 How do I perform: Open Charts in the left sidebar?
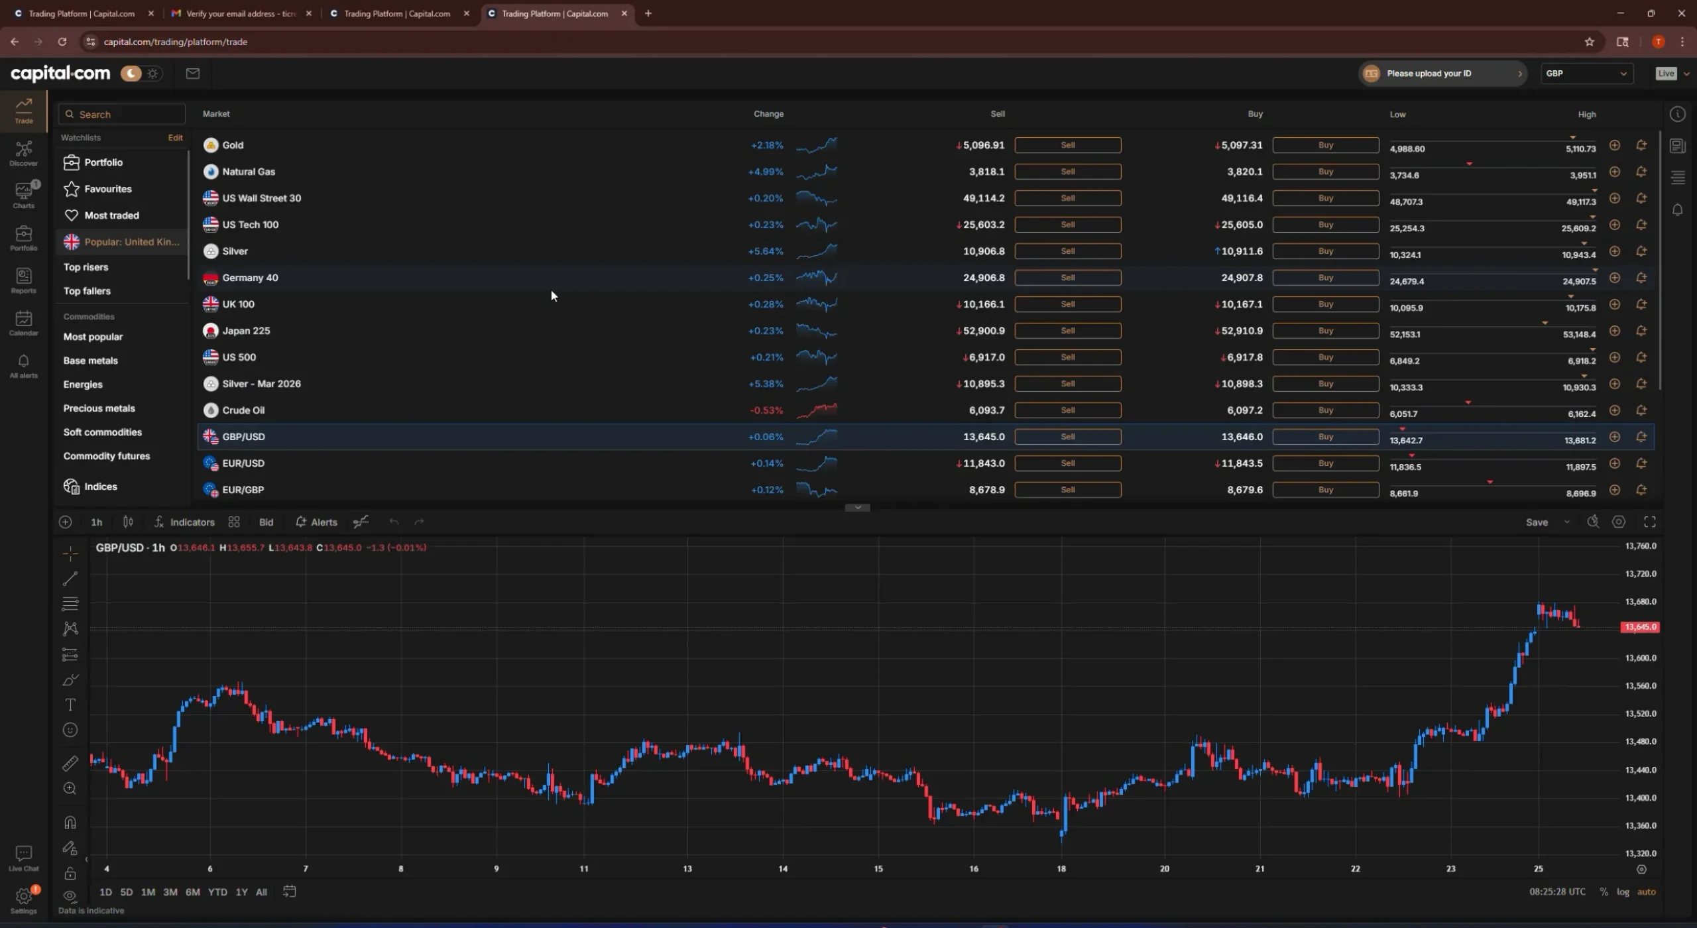pos(24,196)
